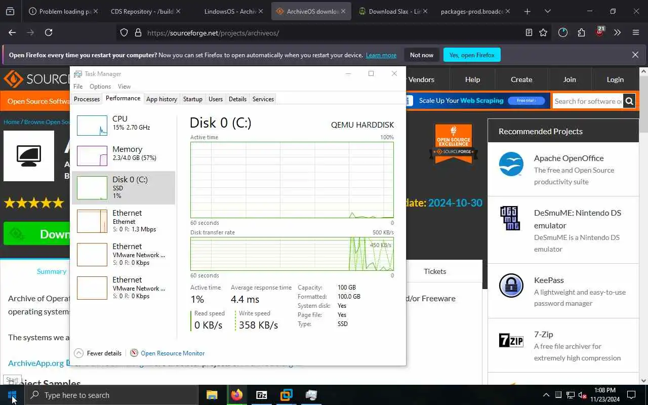Click the Apache OpenOffice project icon
The width and height of the screenshot is (648, 405).
click(511, 164)
